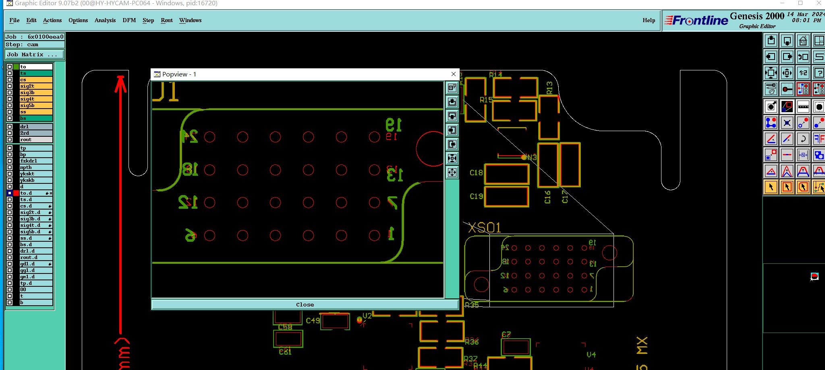Click the delete point X icon
The height and width of the screenshot is (370, 825).
tap(787, 123)
